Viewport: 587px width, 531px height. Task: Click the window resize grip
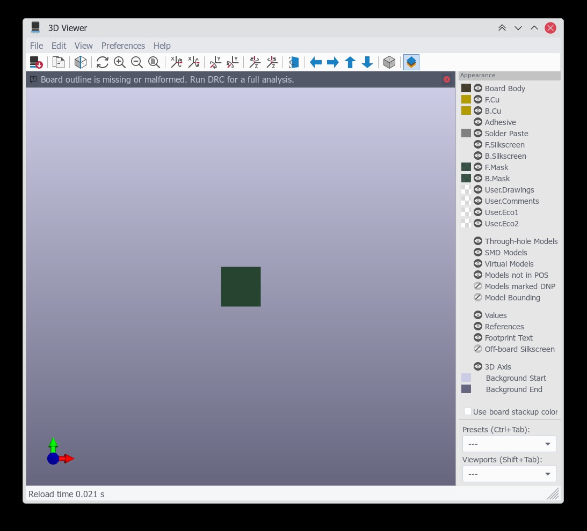tap(553, 493)
